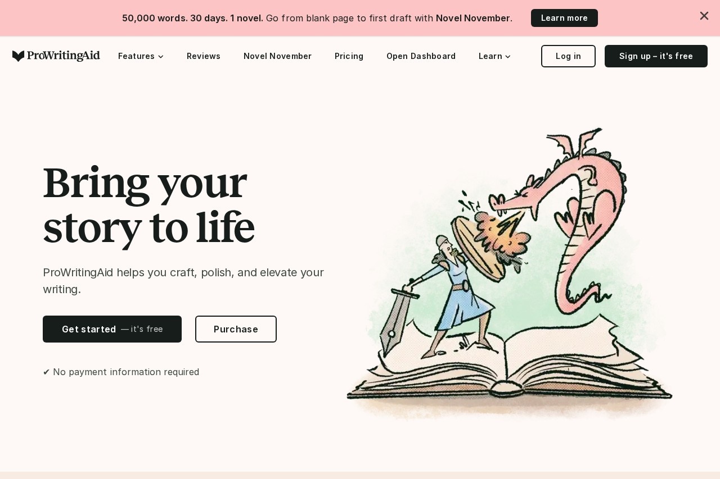Click the ProWritingAid logo icon
720x479 pixels.
point(19,56)
